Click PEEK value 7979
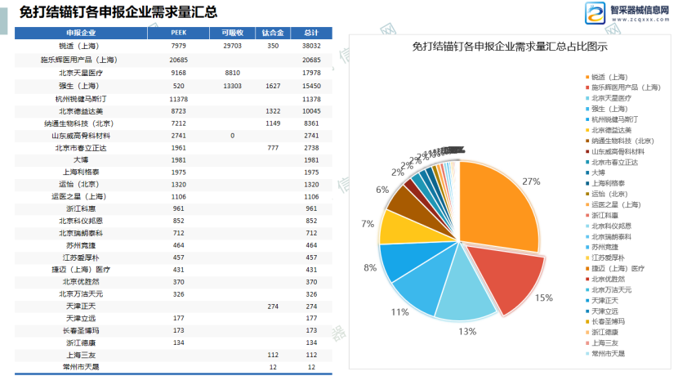 pyautogui.click(x=178, y=46)
